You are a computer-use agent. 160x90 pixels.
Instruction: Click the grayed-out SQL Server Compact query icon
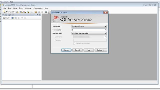click(32, 12)
